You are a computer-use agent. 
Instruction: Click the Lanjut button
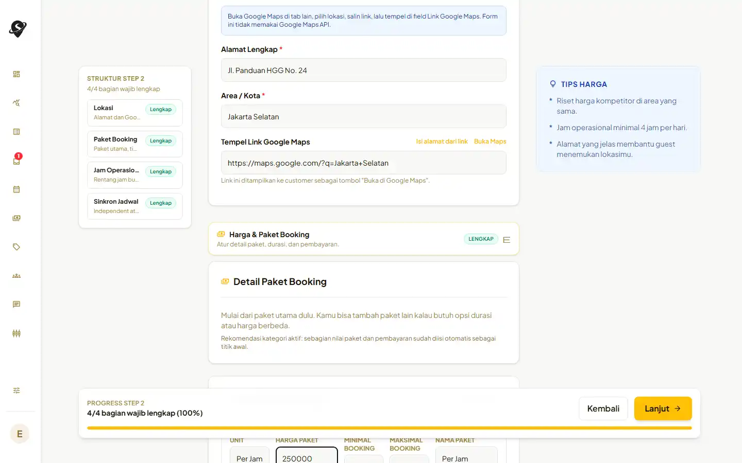663,408
